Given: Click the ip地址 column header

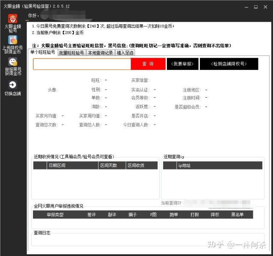Looking at the screenshot, I should click(x=184, y=166).
